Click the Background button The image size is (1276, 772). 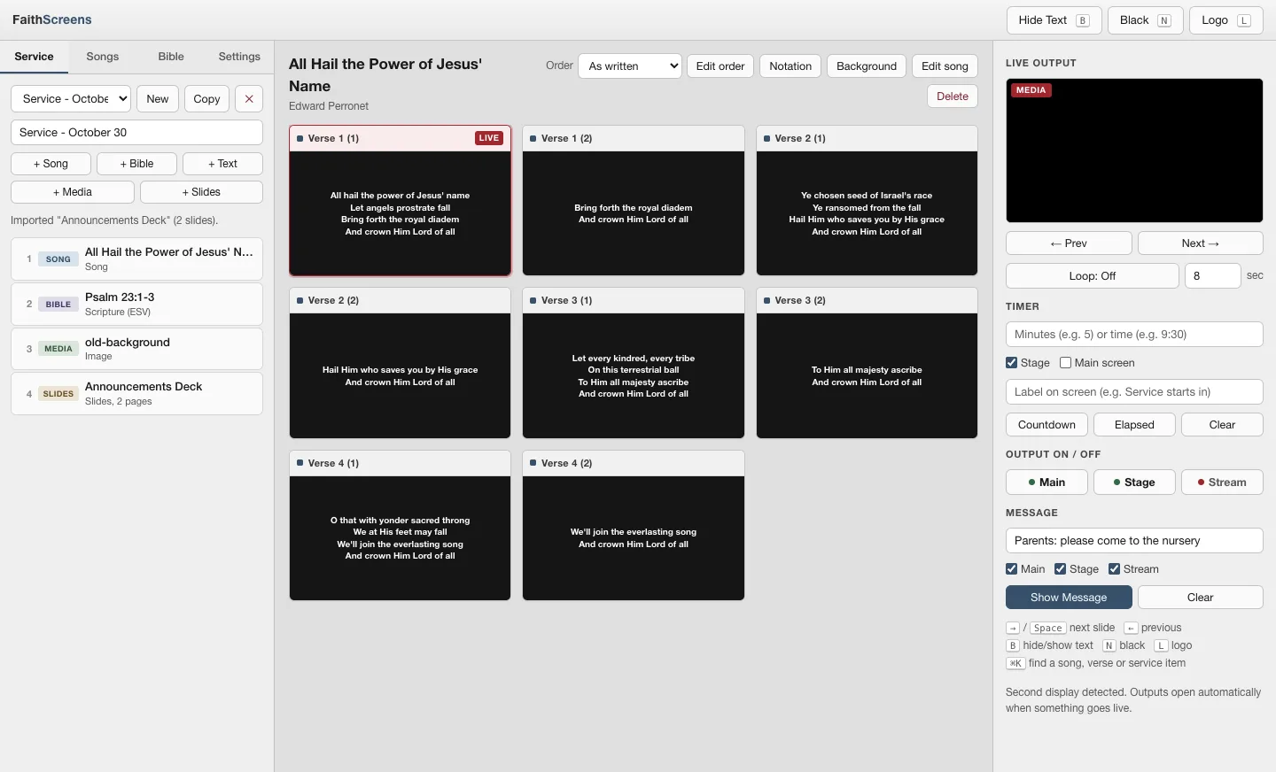[x=867, y=66]
